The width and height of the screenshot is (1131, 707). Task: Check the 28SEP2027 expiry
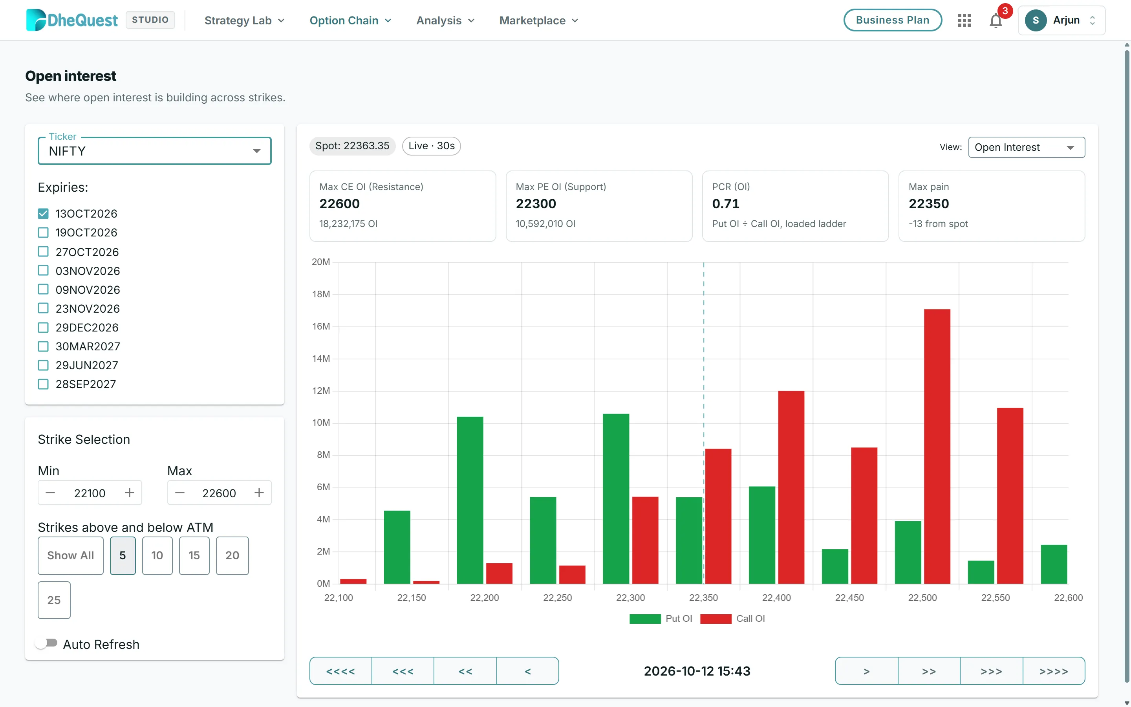43,384
